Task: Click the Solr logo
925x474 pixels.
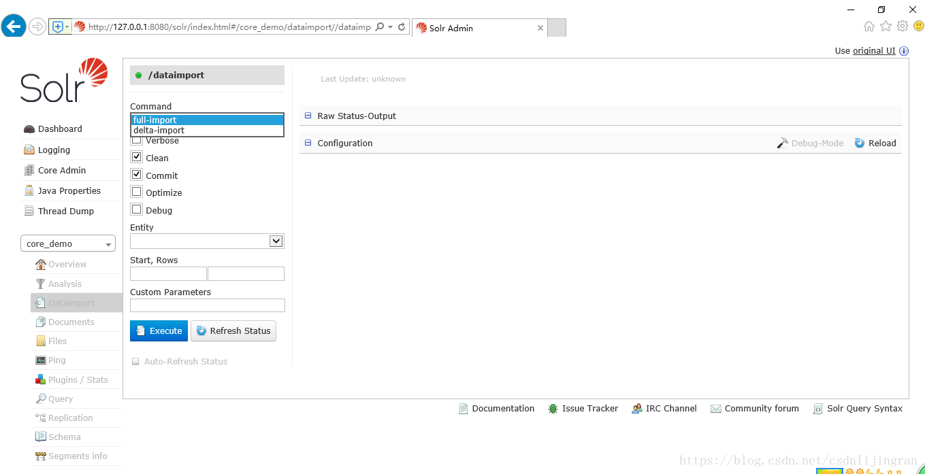Action: point(64,80)
